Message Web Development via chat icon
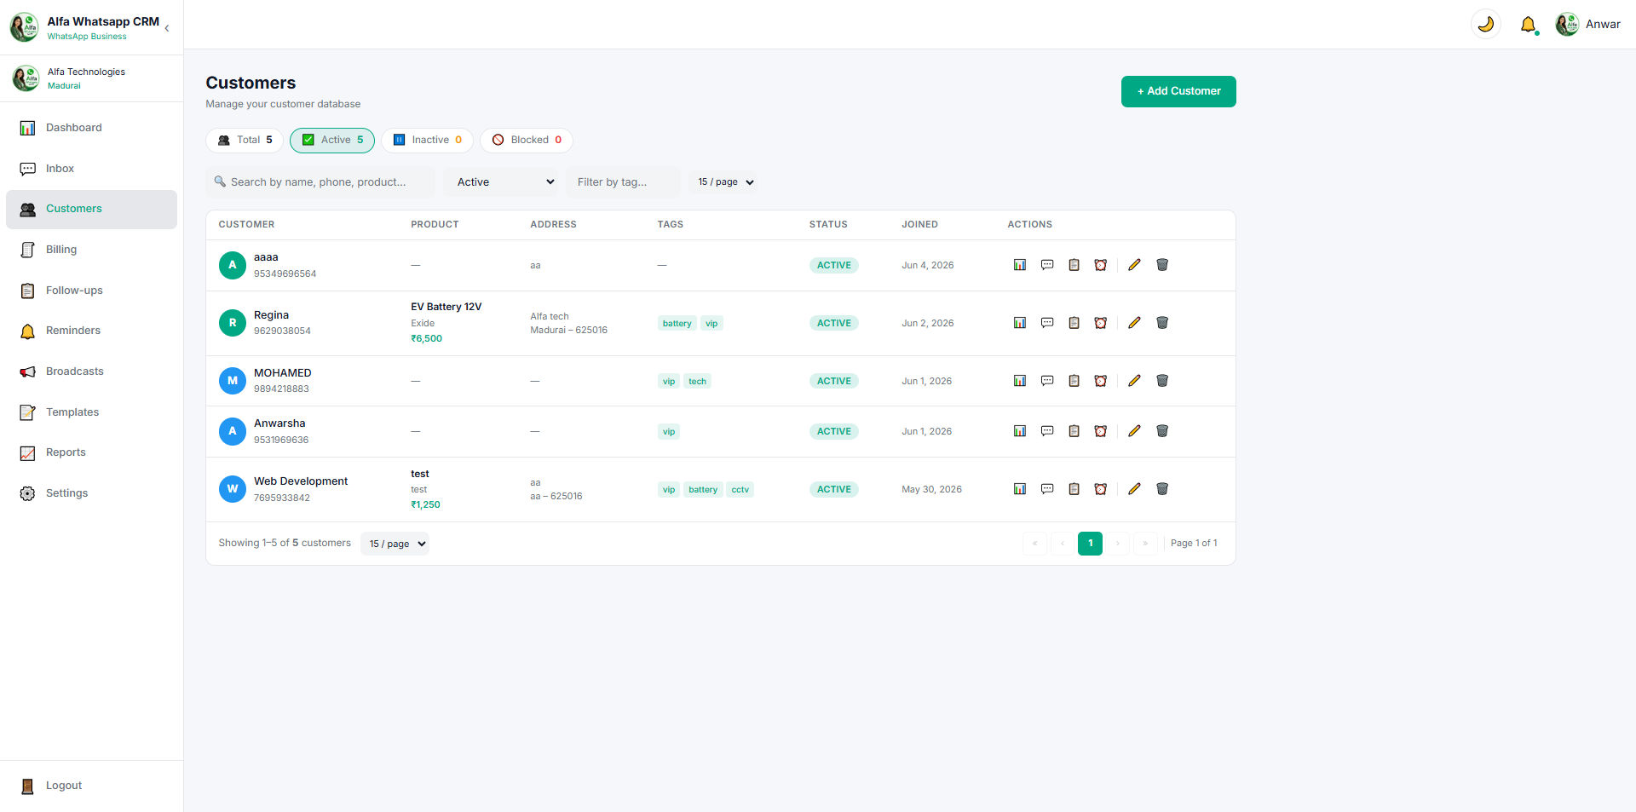 pyautogui.click(x=1047, y=489)
